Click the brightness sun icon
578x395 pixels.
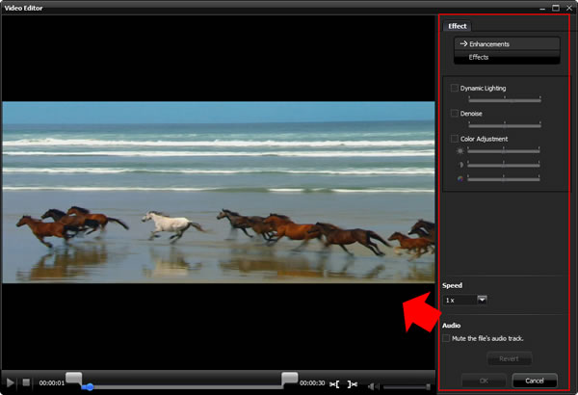(x=460, y=151)
